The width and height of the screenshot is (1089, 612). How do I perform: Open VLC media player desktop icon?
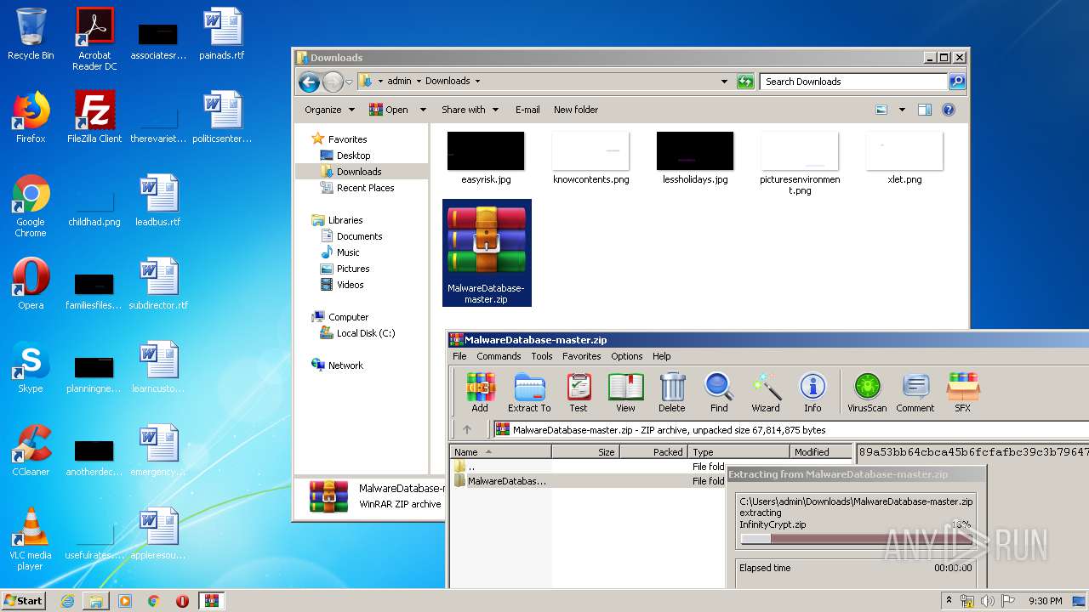pyautogui.click(x=31, y=540)
